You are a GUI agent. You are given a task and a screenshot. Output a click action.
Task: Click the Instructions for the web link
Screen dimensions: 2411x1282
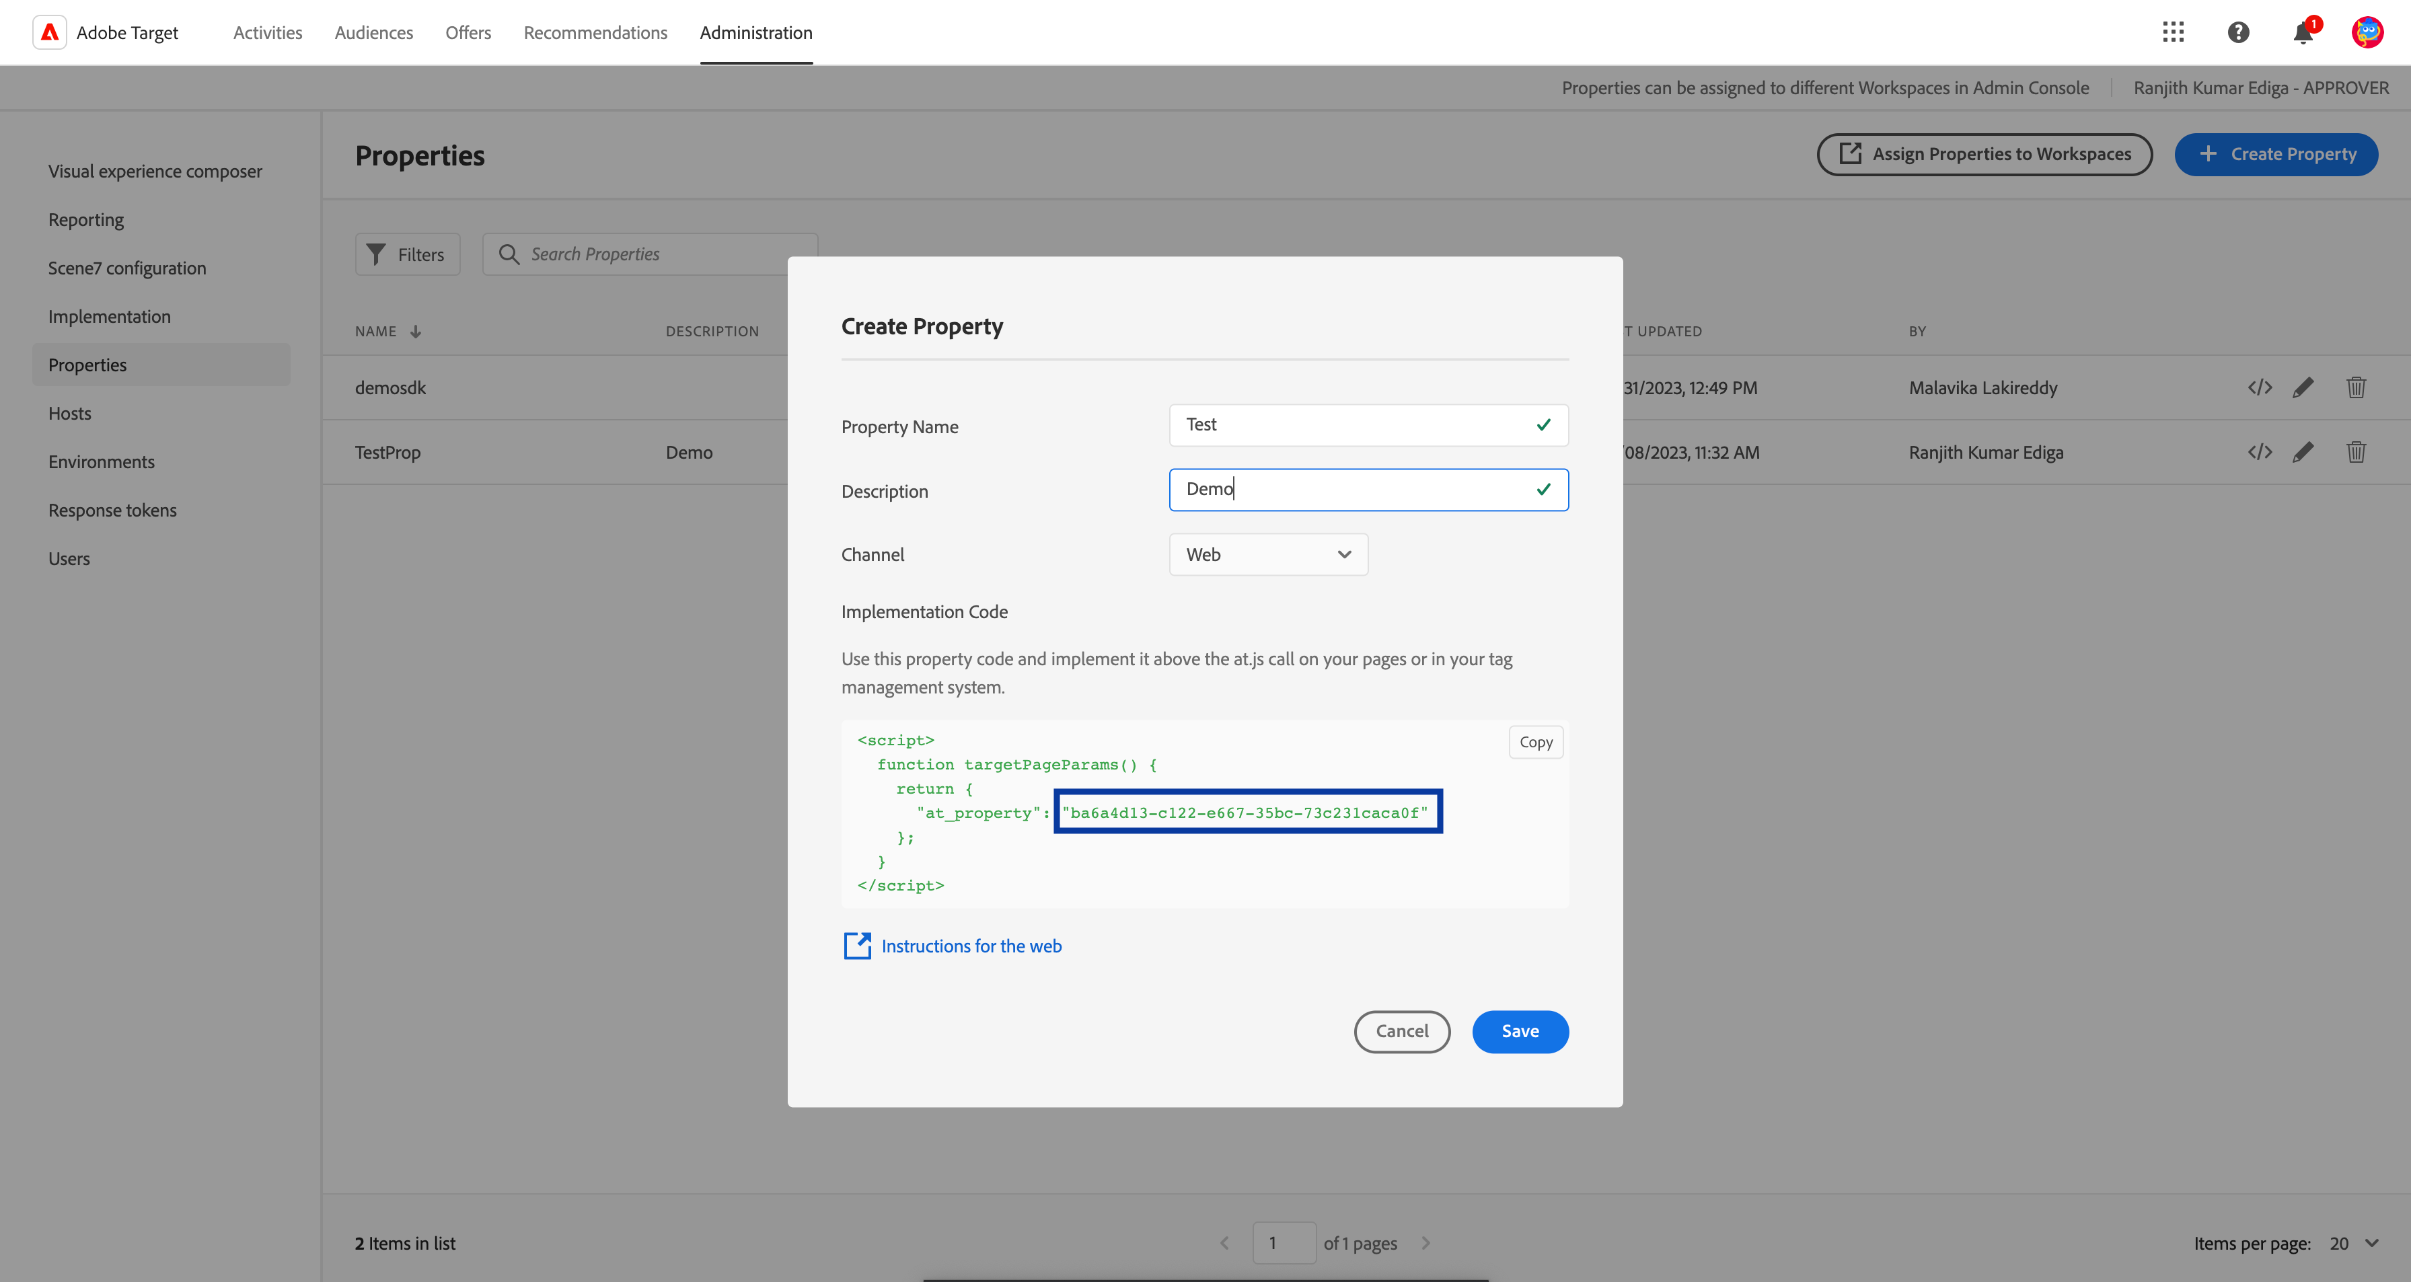971,946
